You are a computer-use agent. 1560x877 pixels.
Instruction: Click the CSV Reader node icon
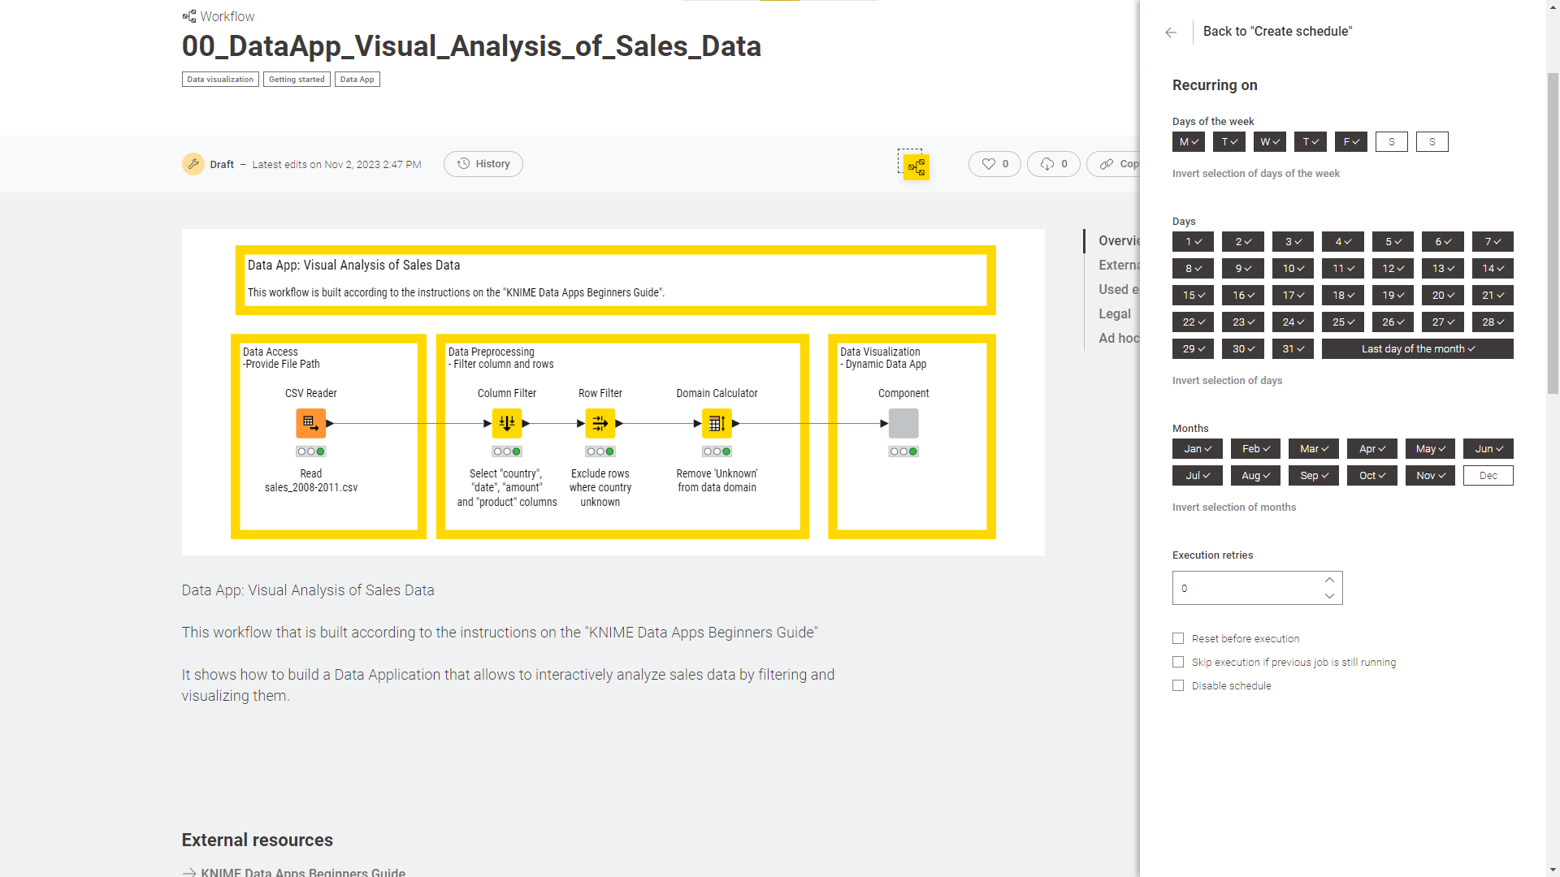[x=310, y=423]
